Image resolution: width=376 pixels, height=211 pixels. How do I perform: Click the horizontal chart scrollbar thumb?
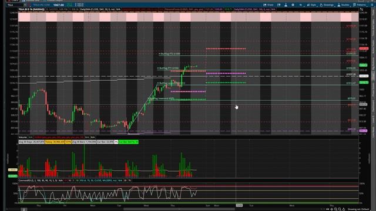(x=179, y=209)
